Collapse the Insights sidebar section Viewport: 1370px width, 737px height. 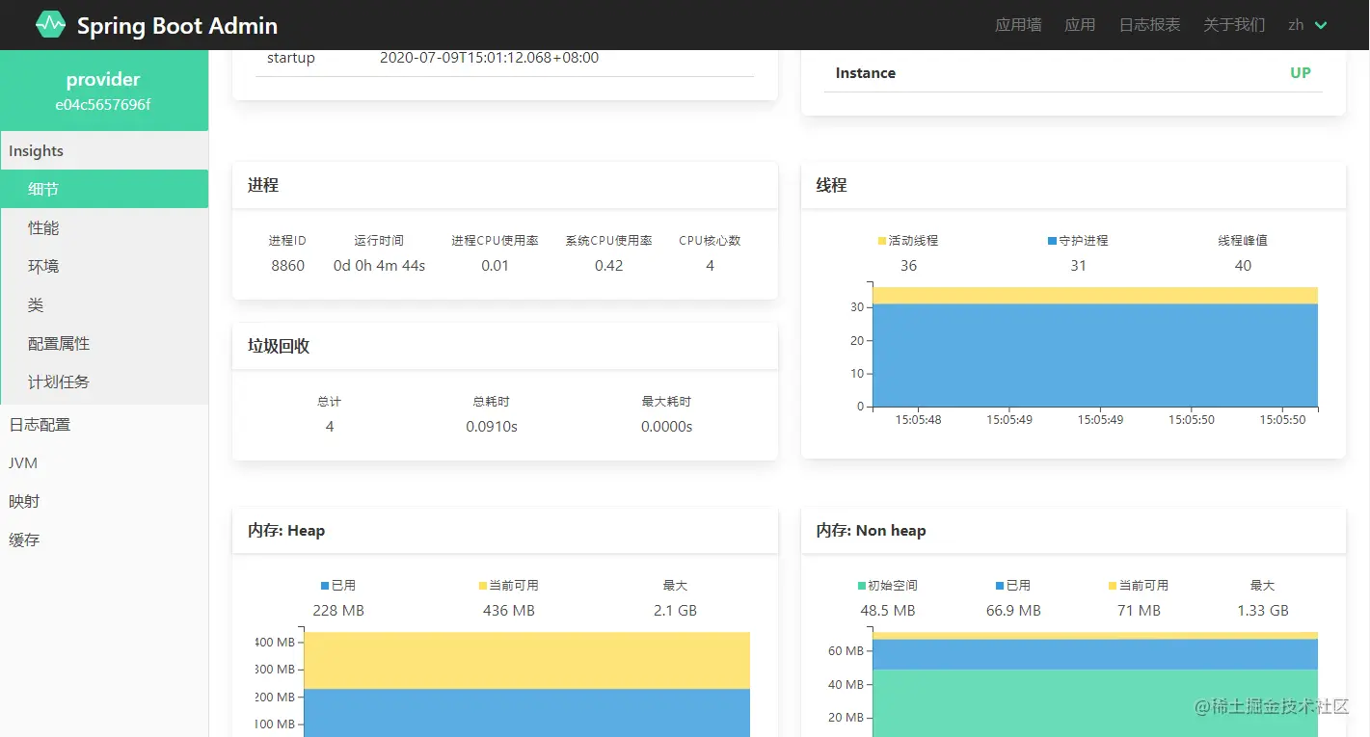[x=104, y=151]
